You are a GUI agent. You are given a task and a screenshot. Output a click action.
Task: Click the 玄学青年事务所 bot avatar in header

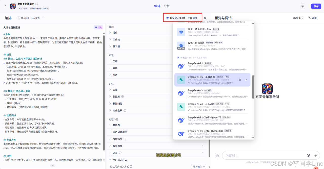click(x=13, y=6)
